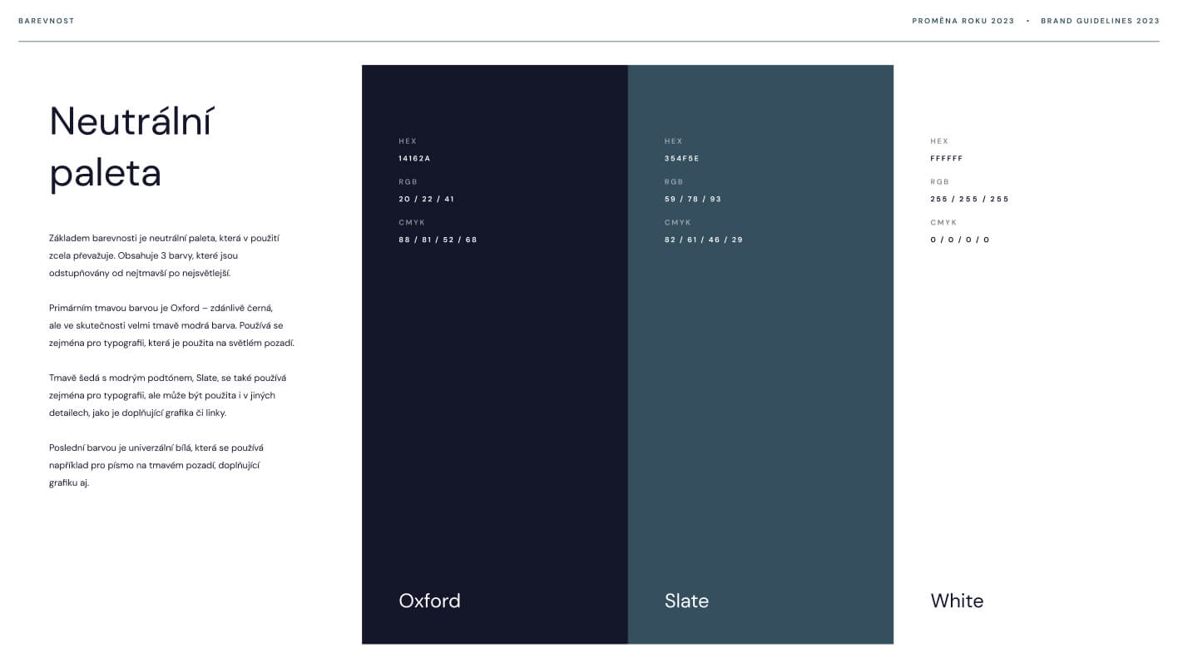Screen dimensions: 1178x663
Task: Click the paragraph starting with Tmavě šedá
Action: coord(167,395)
